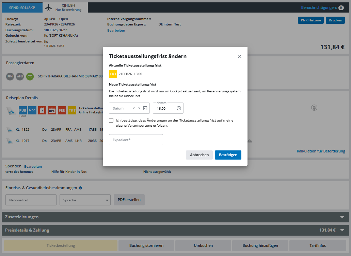Click the next date arrow

click(139, 108)
